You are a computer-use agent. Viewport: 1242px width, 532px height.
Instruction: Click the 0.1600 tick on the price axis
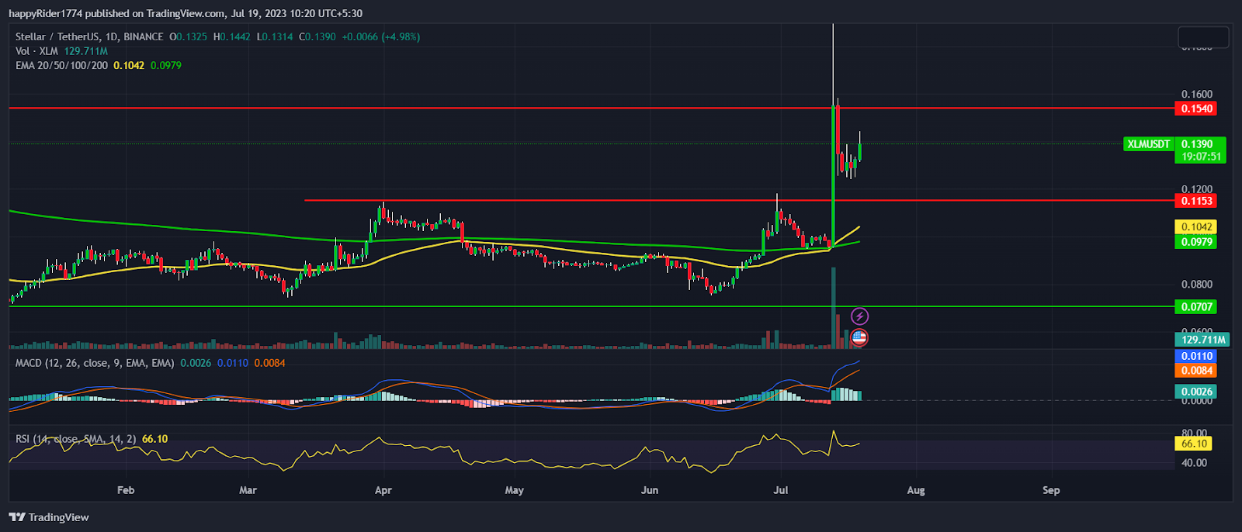point(1197,95)
